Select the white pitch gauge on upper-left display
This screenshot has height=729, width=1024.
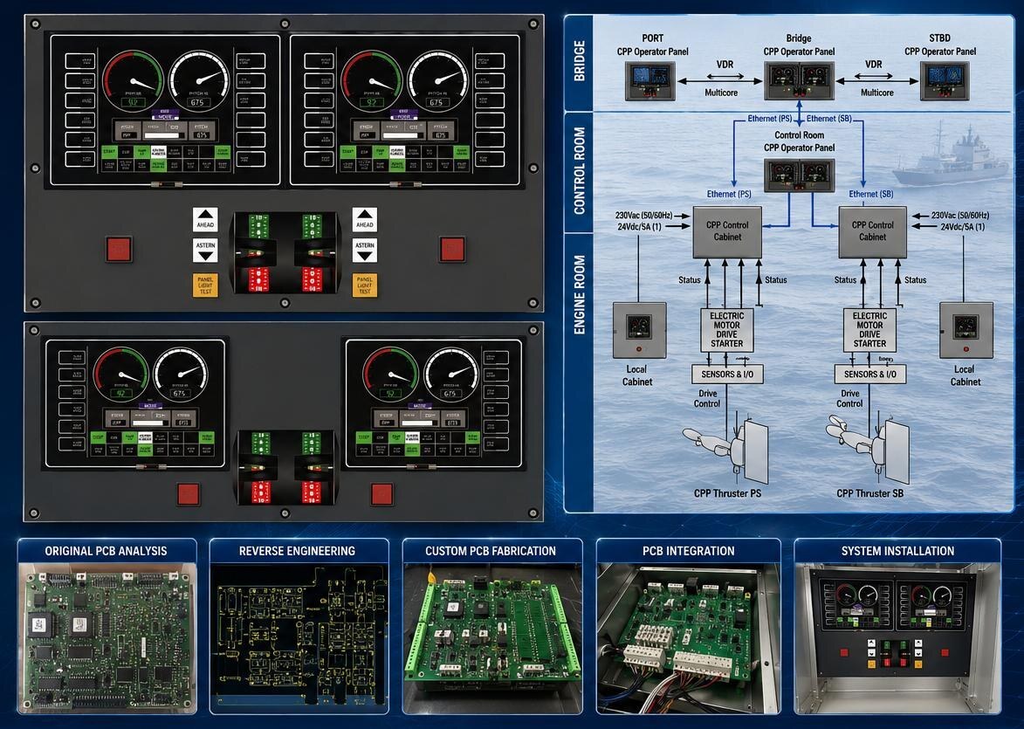click(x=199, y=79)
